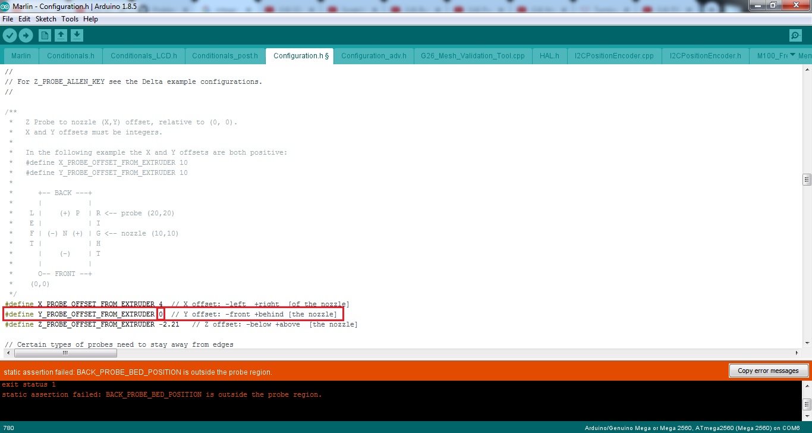This screenshot has width=812, height=433.
Task: Open the Edit menu
Action: click(x=24, y=19)
